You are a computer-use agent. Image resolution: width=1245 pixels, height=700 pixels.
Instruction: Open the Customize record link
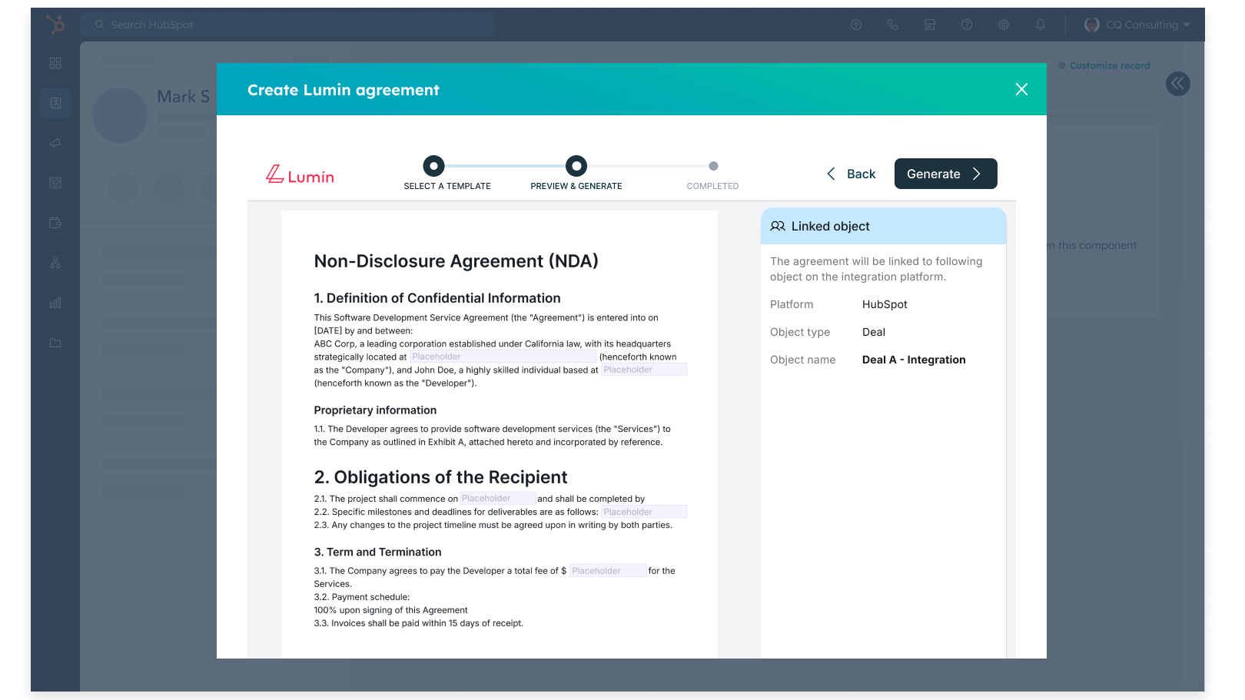point(1104,65)
